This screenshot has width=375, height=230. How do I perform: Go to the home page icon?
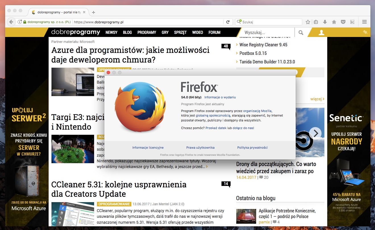pos(334,22)
